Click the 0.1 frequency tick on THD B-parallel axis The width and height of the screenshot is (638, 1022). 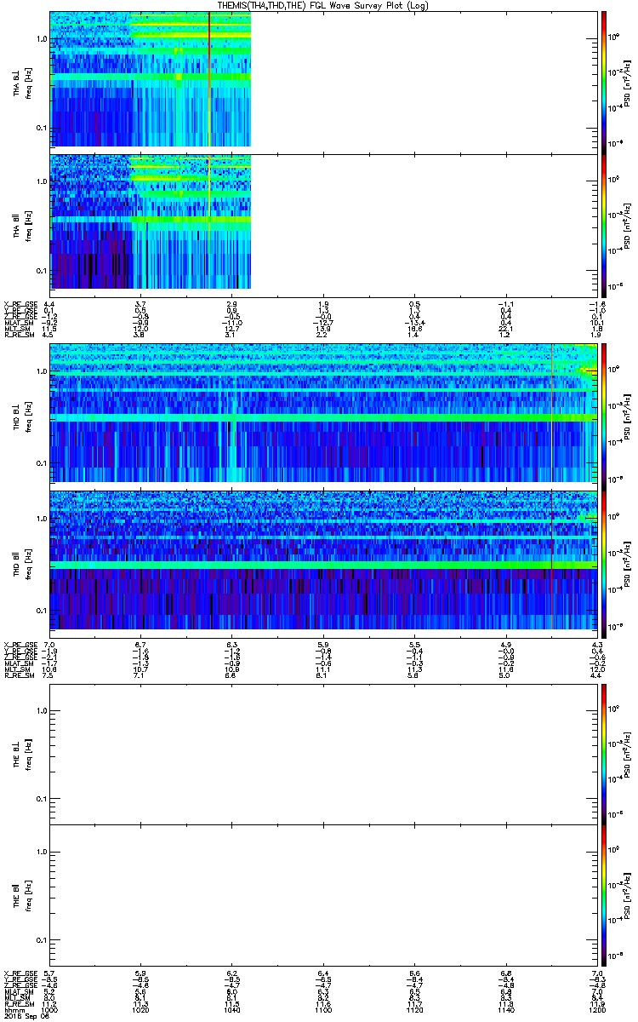41,611
